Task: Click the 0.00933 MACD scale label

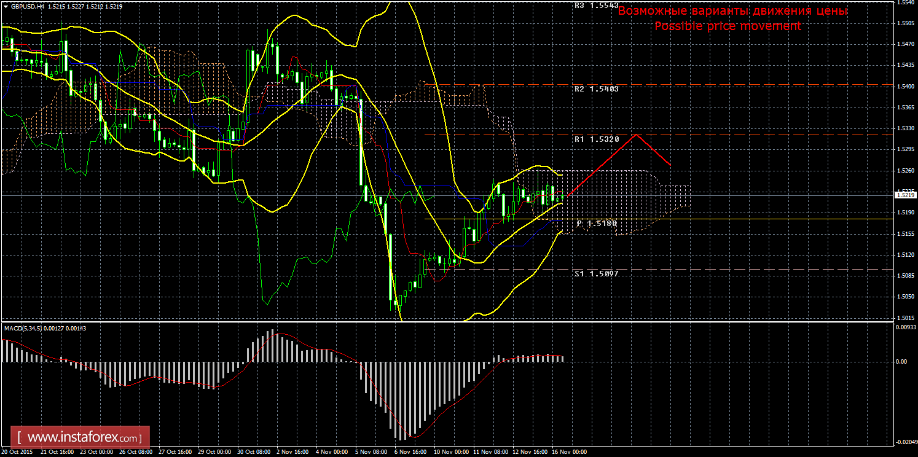Action: (906, 327)
